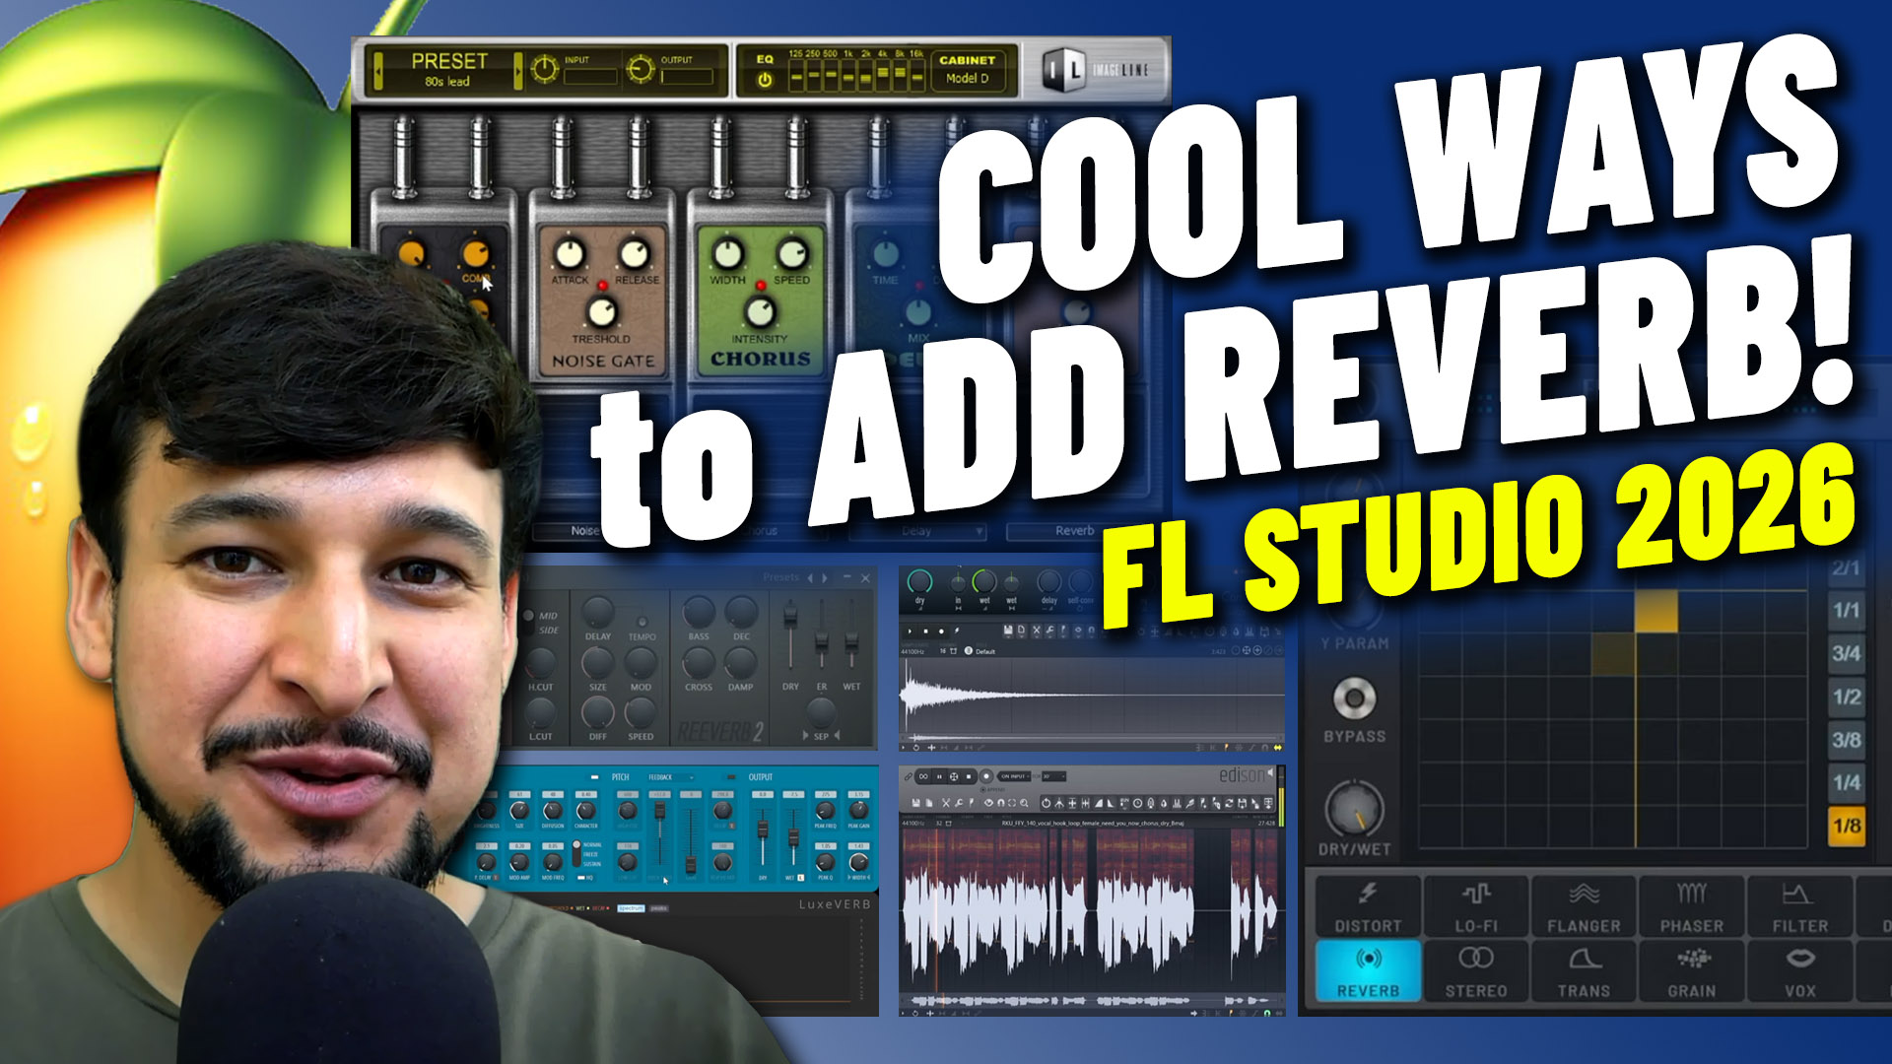Click Edison's scissors cut tool icon
This screenshot has height=1064, width=1892.
(946, 803)
